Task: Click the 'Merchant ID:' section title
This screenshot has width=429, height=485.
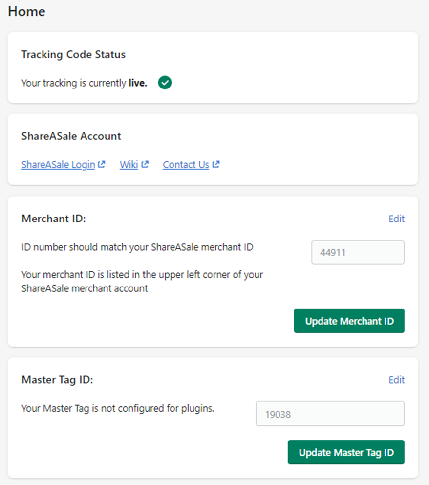Action: pyautogui.click(x=54, y=219)
